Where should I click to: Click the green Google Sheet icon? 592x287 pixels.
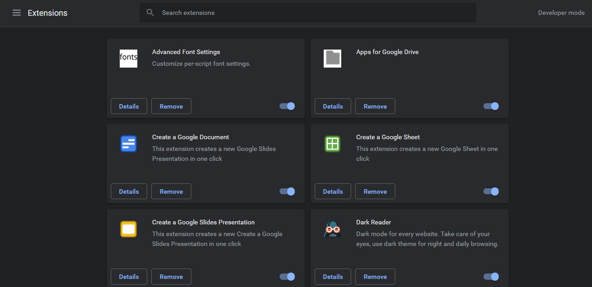(x=332, y=144)
